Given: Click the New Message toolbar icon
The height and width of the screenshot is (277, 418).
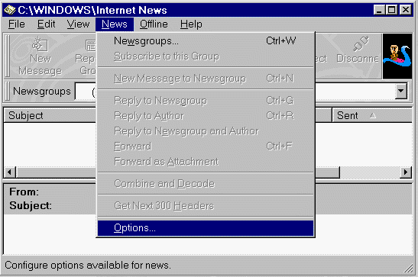Looking at the screenshot, I should pos(40,44).
